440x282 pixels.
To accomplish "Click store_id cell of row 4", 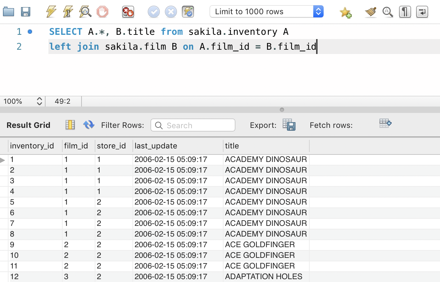I will [x=114, y=191].
